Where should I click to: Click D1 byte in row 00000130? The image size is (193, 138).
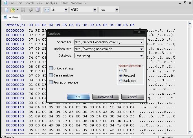(31, 116)
